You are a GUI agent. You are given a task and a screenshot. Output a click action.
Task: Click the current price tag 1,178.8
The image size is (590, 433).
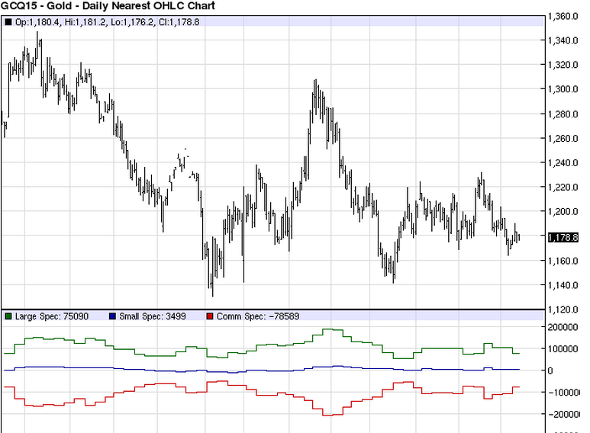pos(563,238)
